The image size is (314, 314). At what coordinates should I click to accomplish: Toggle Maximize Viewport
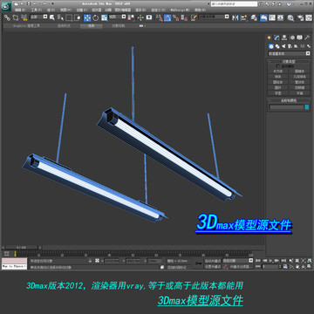click(x=309, y=266)
